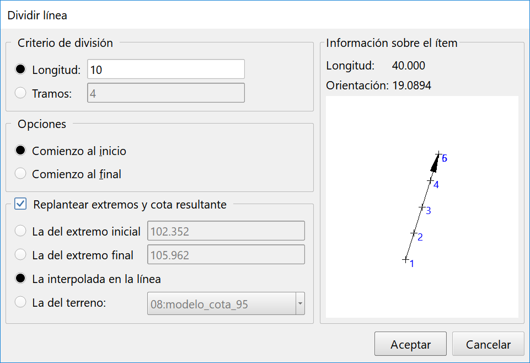Toggle Replantear extremos y cota resultante
530x363 pixels.
[x=20, y=204]
